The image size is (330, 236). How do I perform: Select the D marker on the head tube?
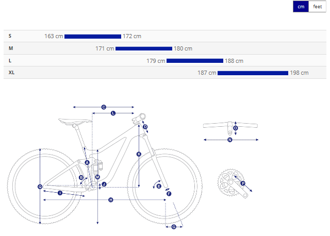click(145, 126)
